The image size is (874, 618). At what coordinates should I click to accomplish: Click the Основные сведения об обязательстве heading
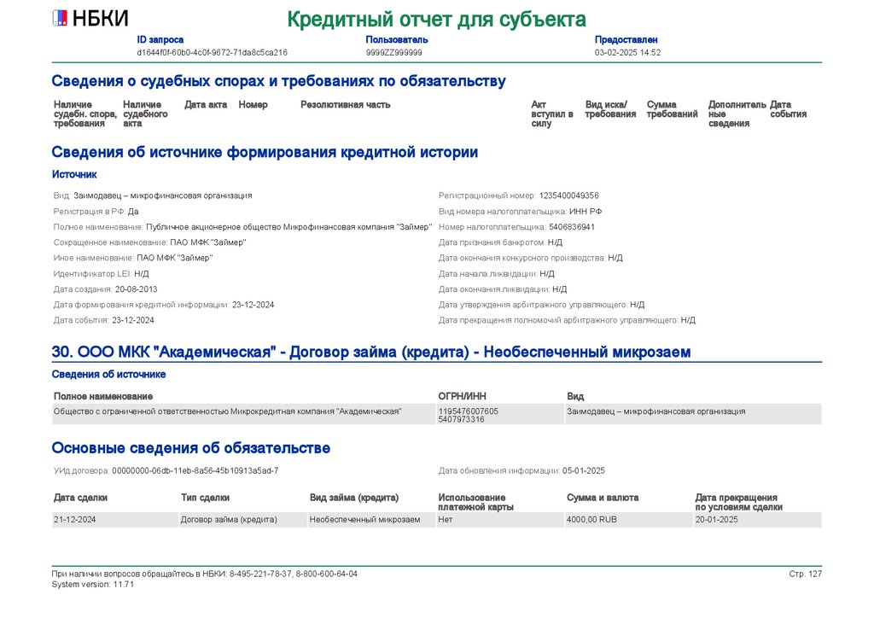click(191, 448)
